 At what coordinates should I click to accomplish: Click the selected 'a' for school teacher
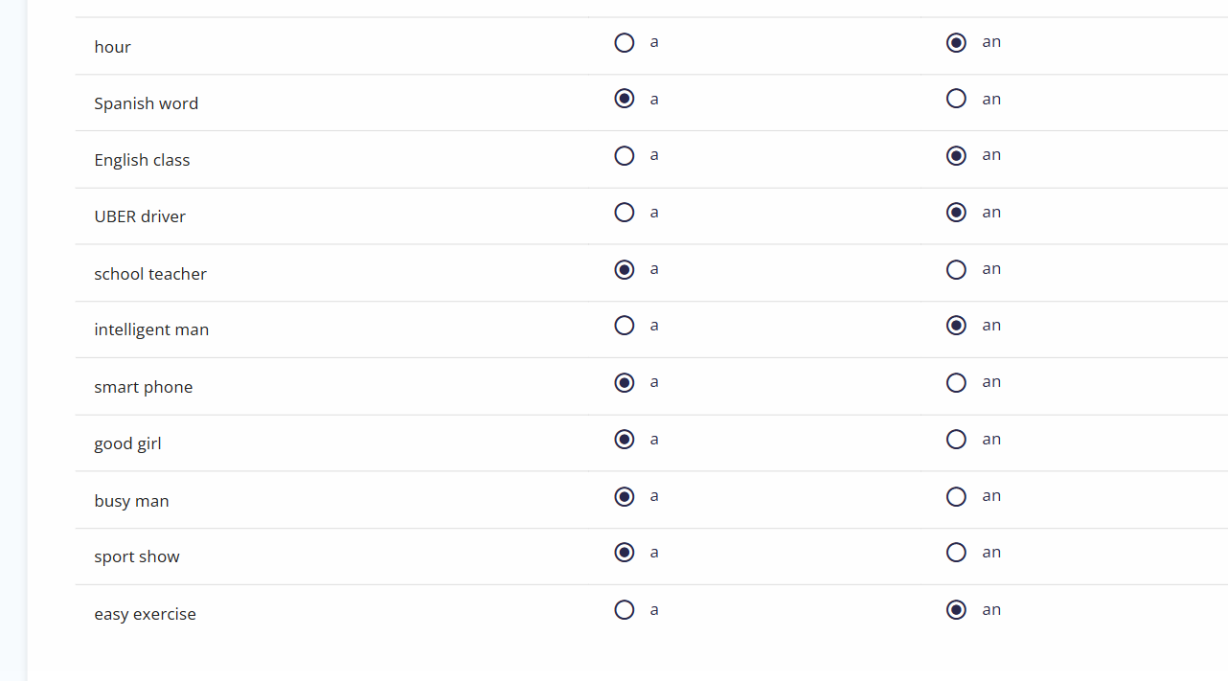[625, 270]
